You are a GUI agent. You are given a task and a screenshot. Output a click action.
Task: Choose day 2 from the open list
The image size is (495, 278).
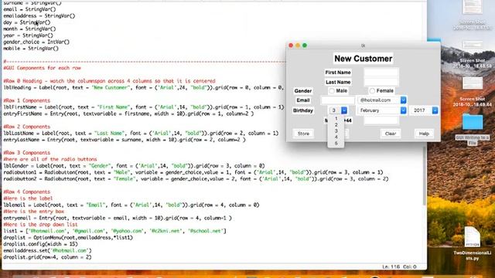coord(336,125)
